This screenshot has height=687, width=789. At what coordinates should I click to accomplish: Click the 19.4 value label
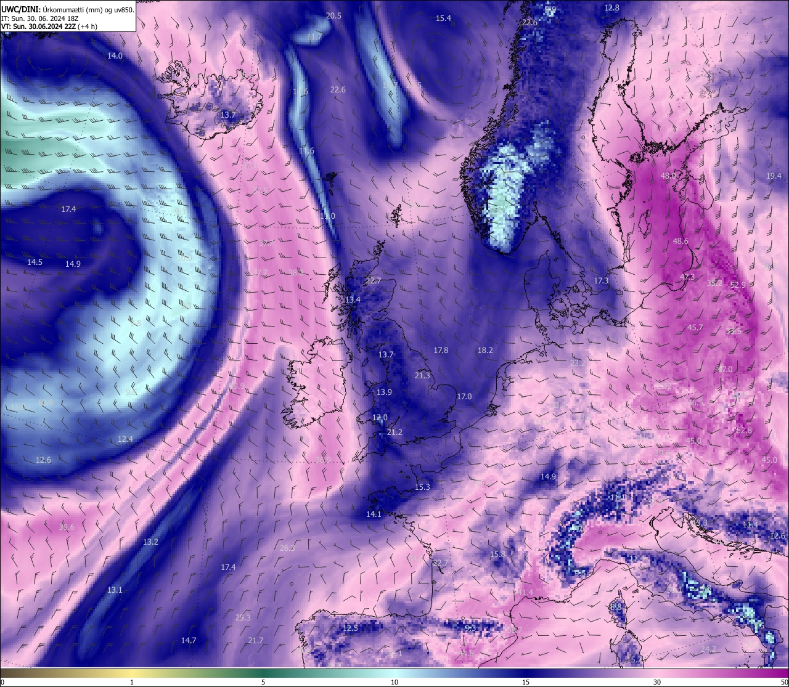pos(774,176)
